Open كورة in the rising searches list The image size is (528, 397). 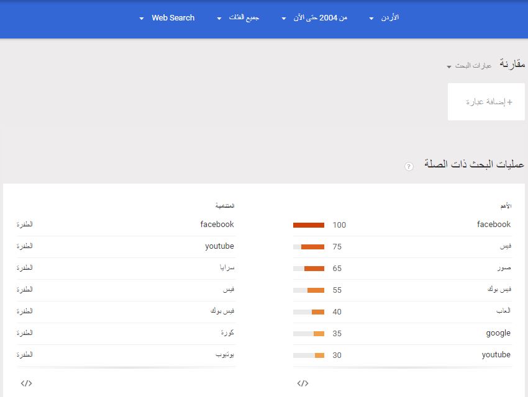[x=227, y=332]
